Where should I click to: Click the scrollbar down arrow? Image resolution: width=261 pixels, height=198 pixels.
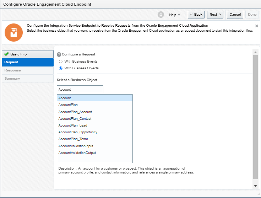(x=255, y=186)
